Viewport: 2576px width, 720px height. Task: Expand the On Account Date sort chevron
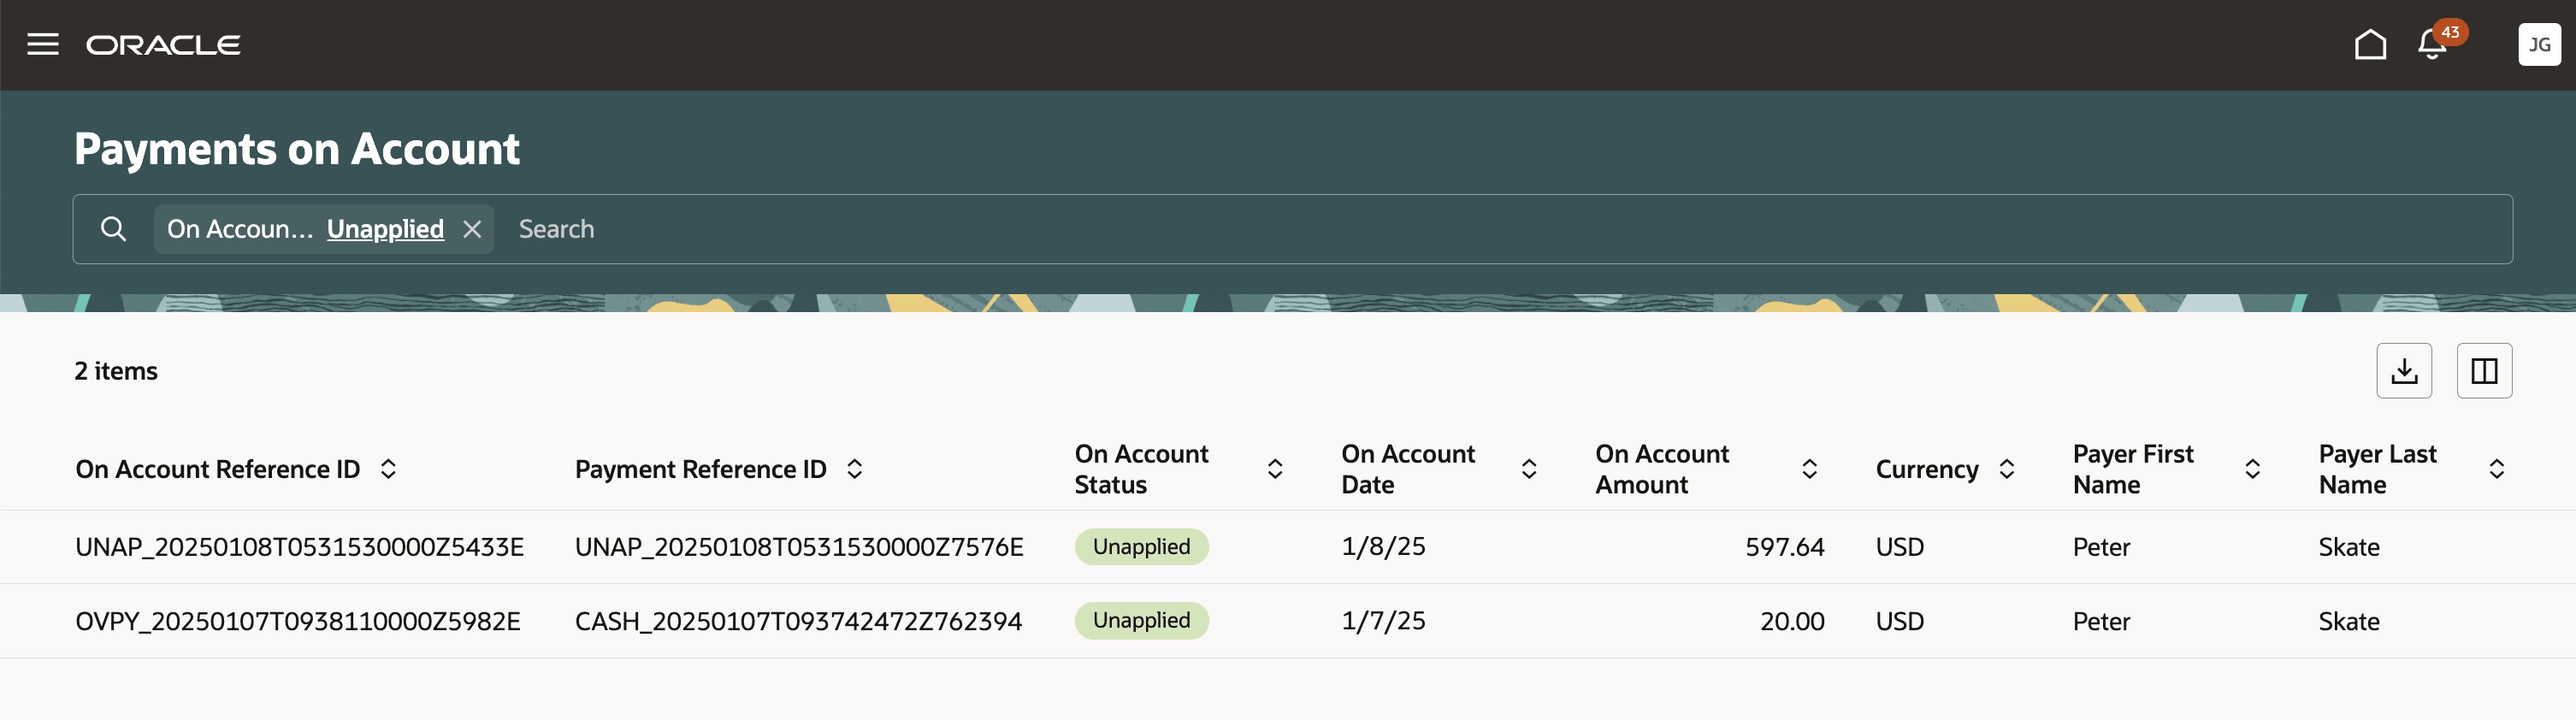click(x=1528, y=468)
